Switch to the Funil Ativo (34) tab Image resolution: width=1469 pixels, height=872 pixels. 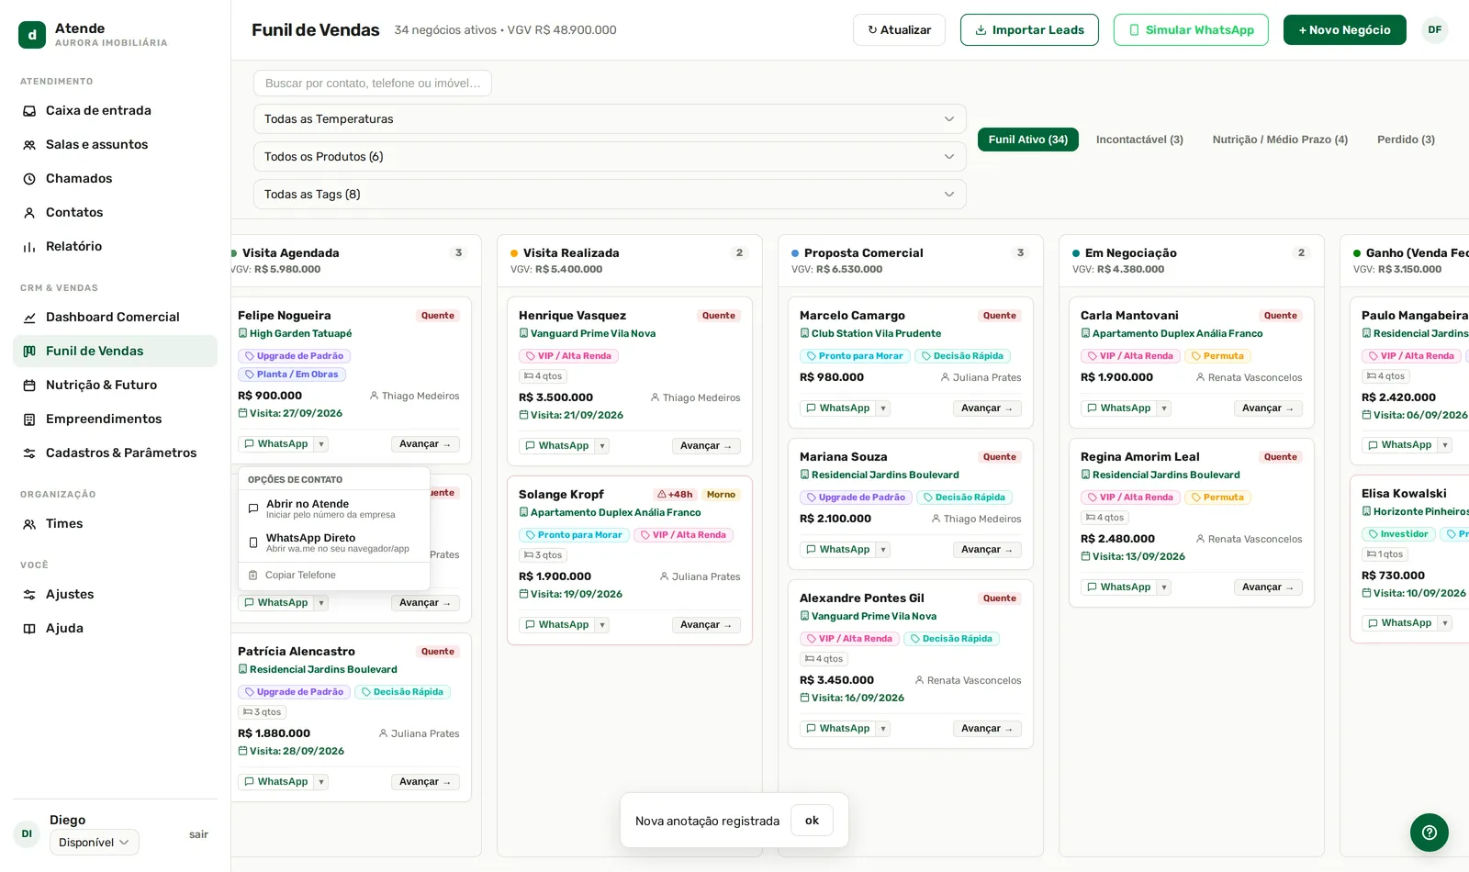1028,140
